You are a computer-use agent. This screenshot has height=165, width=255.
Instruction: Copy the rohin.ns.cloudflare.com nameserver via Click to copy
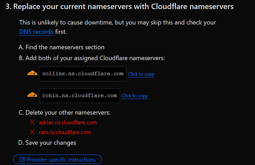(x=135, y=96)
